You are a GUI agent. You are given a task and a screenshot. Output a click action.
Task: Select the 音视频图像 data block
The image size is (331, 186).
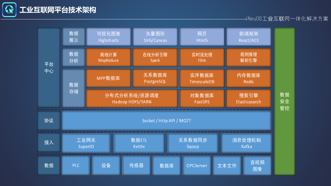coord(257,166)
